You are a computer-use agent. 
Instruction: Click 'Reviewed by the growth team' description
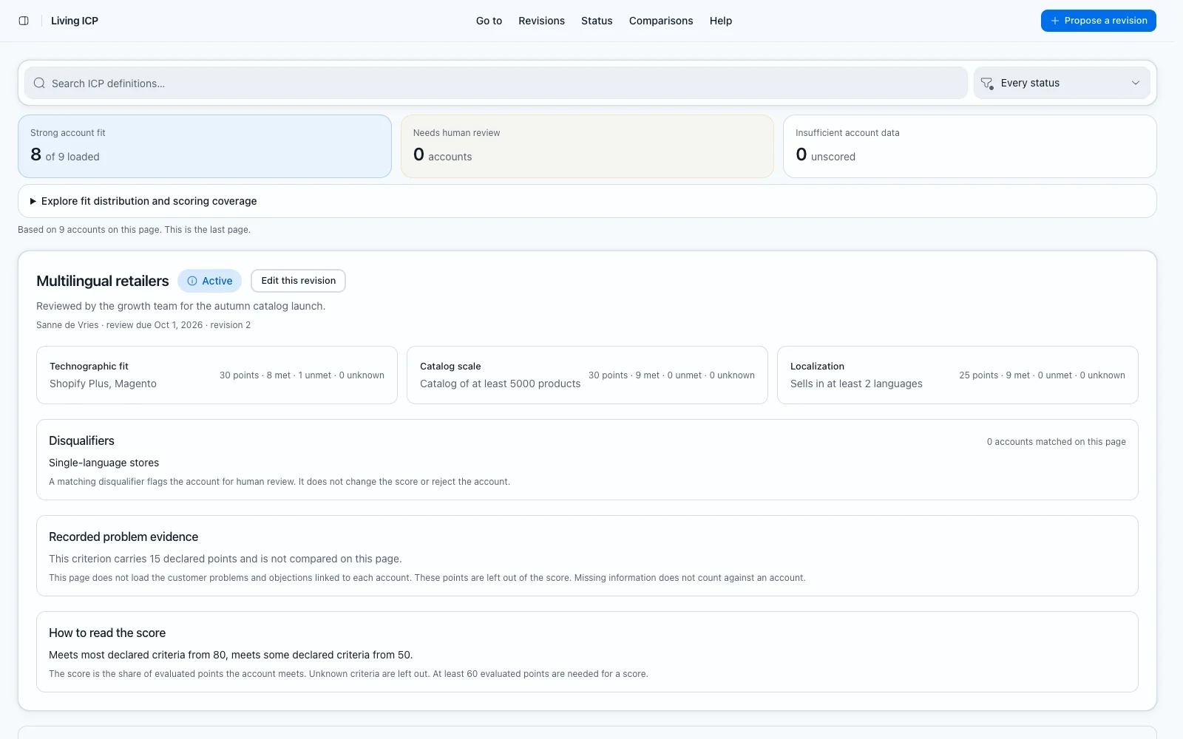click(181, 306)
